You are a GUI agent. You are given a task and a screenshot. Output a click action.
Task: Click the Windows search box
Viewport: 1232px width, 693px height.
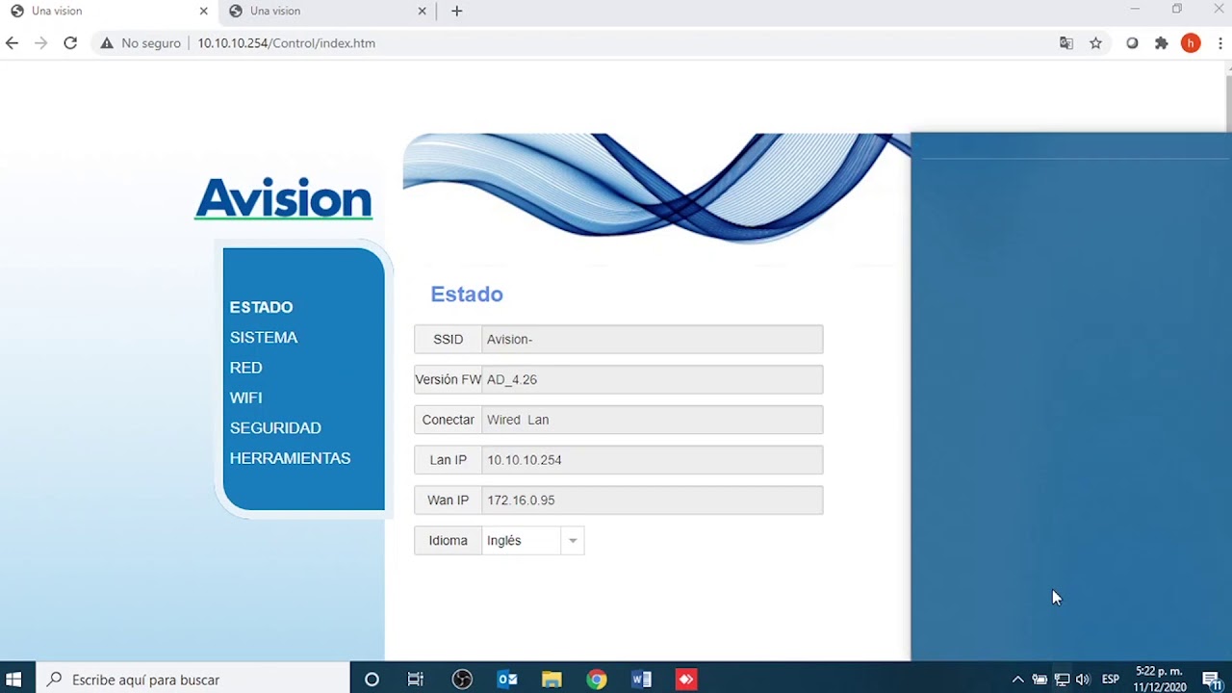(192, 680)
